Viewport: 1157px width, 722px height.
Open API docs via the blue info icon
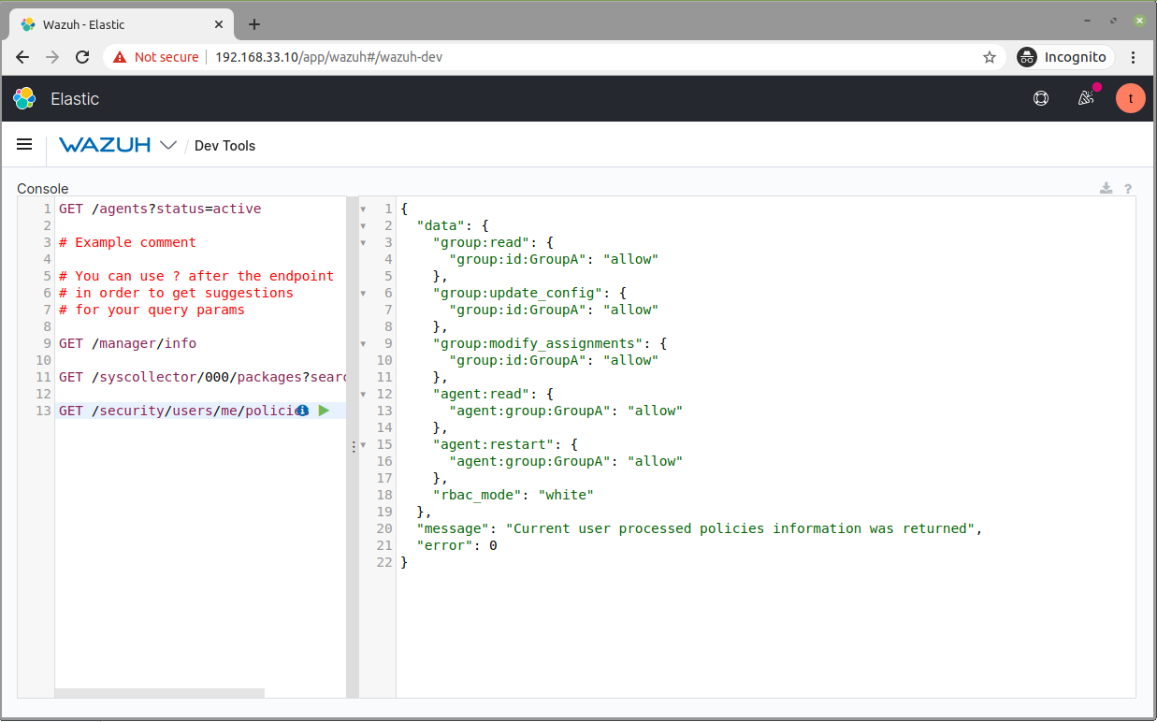[x=302, y=410]
